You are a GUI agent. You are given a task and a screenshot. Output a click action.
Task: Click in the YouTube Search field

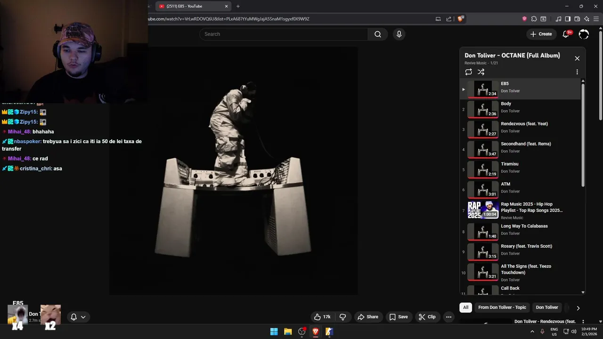tap(284, 34)
